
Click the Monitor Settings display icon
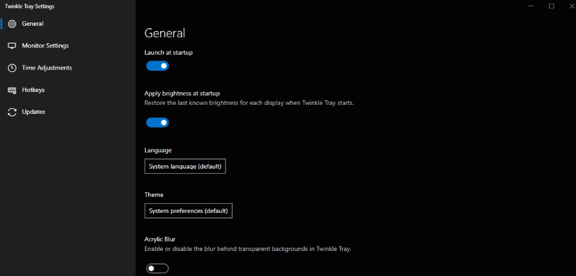tap(12, 46)
